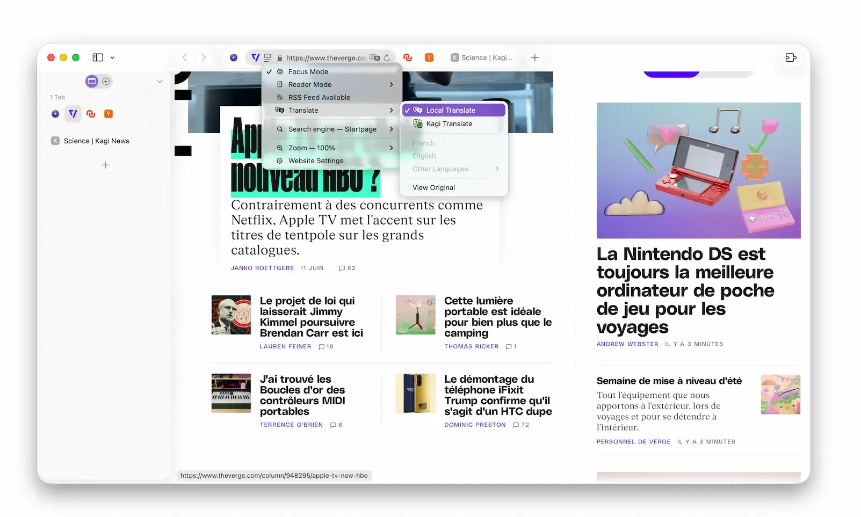Open author link Dominic Preston

pyautogui.click(x=475, y=425)
